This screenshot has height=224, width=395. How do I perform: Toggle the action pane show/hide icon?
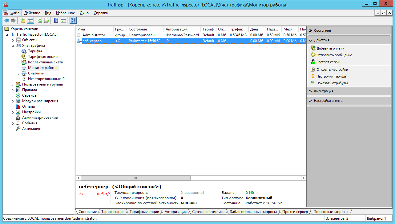coord(63,21)
